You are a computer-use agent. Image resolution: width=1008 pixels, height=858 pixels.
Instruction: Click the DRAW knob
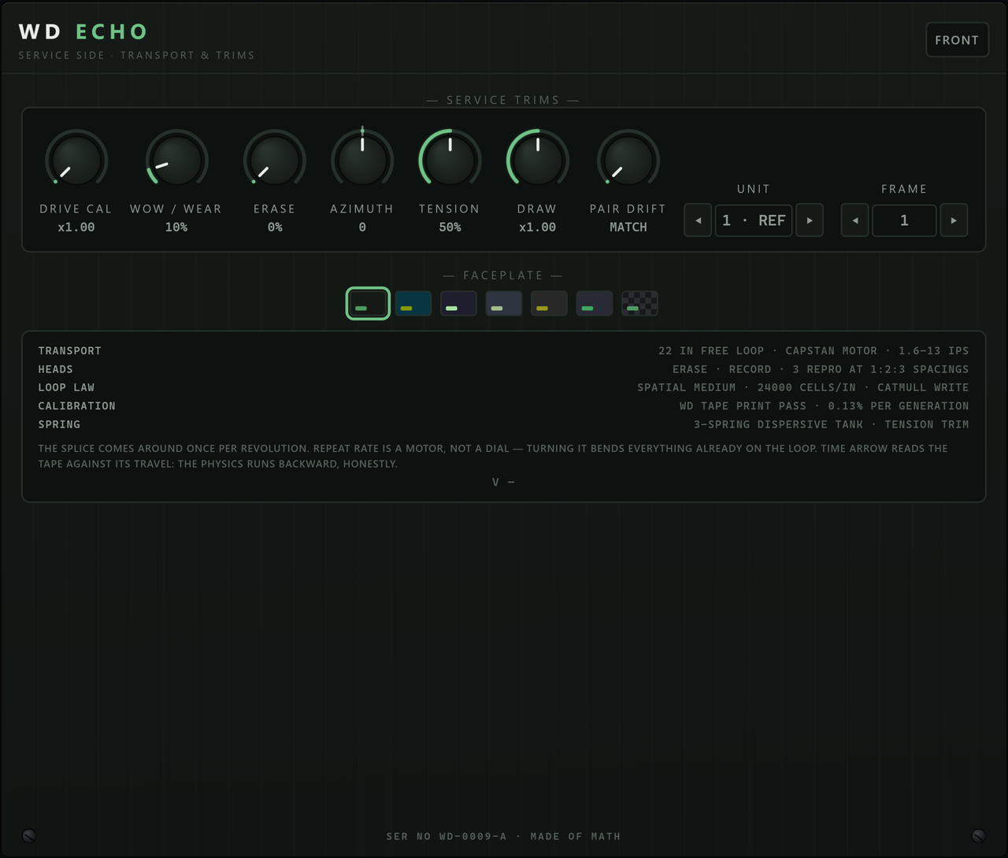(538, 160)
